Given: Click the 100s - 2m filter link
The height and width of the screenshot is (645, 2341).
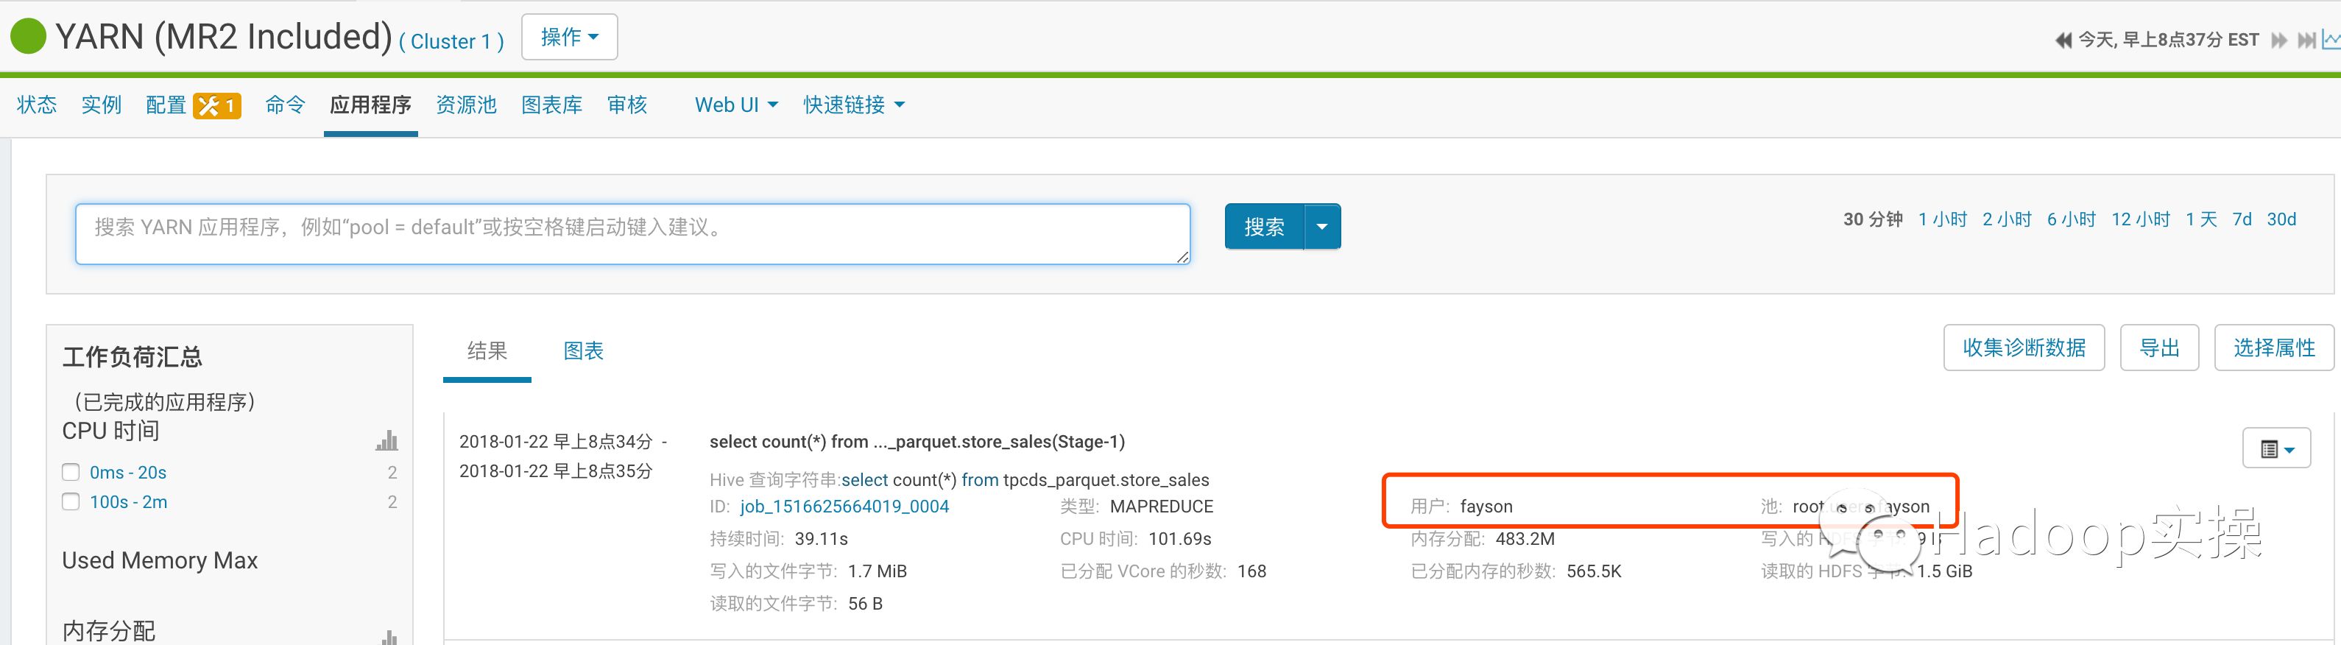Looking at the screenshot, I should 128,501.
